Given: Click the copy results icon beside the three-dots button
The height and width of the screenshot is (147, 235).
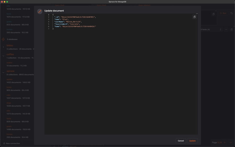Looking at the screenshot, I should tap(231, 30).
